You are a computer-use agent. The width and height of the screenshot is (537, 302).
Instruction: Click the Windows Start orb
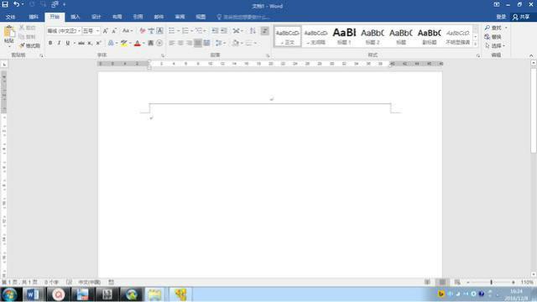(x=9, y=294)
